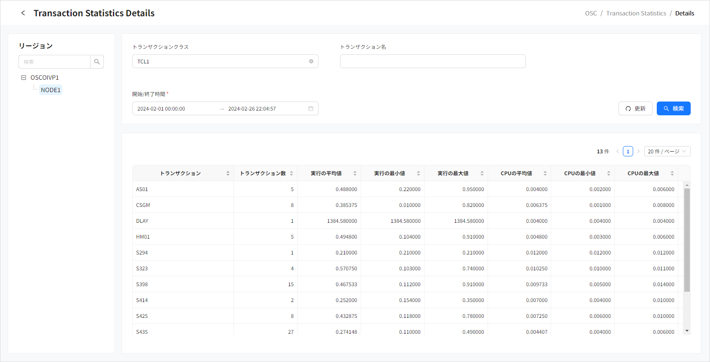This screenshot has height=362, width=710.
Task: Click the back arrow beside the page title
Action: pos(23,13)
